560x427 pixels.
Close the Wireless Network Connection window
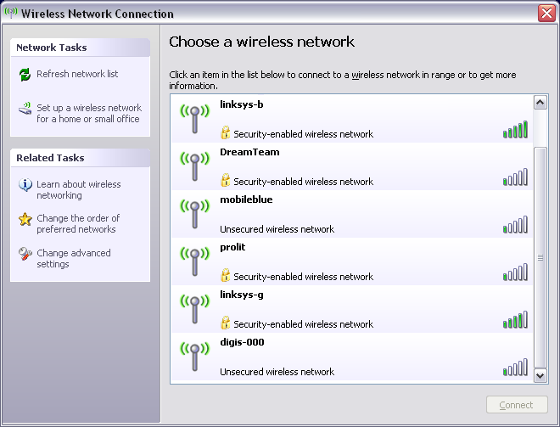click(x=546, y=14)
